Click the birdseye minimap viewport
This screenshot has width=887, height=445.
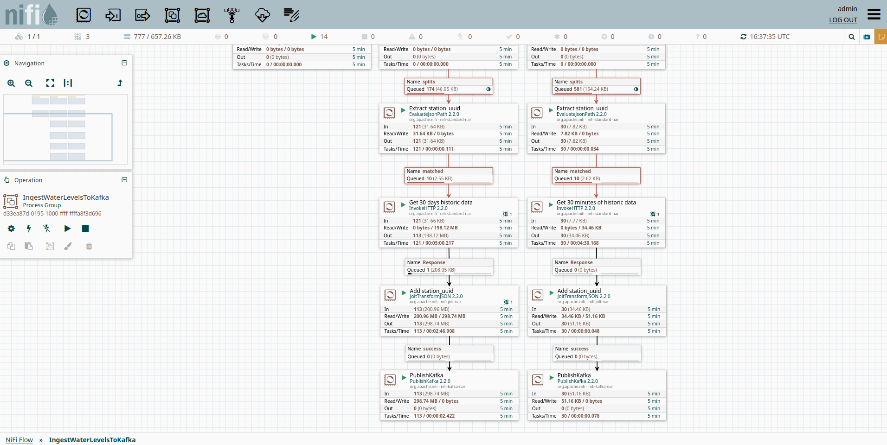click(x=58, y=137)
